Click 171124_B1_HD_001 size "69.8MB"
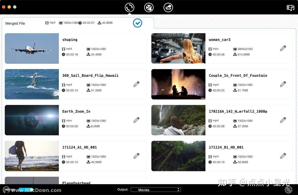 coord(243,162)
